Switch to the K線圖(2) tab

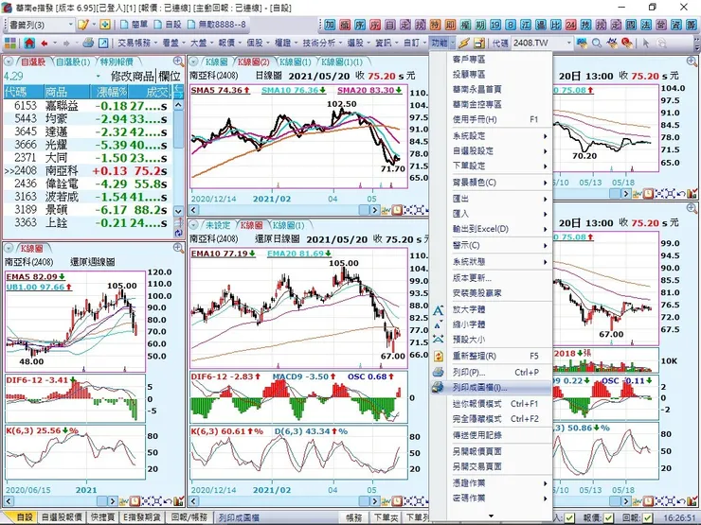pyautogui.click(x=253, y=61)
